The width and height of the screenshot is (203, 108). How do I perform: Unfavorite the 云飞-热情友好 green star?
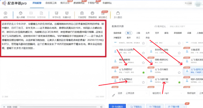[143, 73]
